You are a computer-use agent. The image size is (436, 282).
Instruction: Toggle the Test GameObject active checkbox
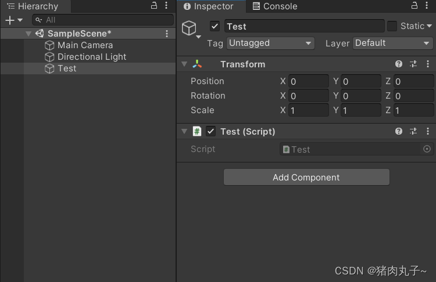click(215, 26)
